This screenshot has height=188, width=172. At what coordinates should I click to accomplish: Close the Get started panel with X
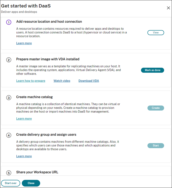click(168, 8)
